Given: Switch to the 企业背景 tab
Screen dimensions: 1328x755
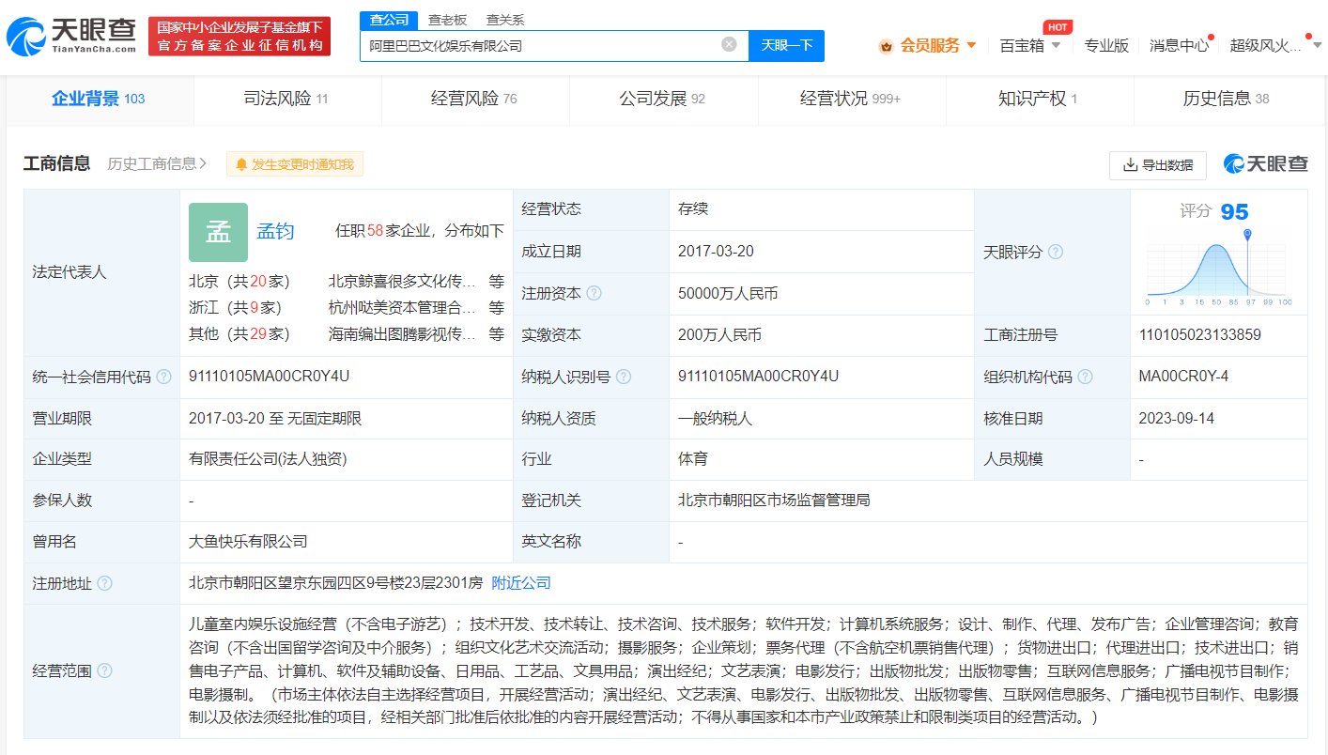Looking at the screenshot, I should [98, 99].
